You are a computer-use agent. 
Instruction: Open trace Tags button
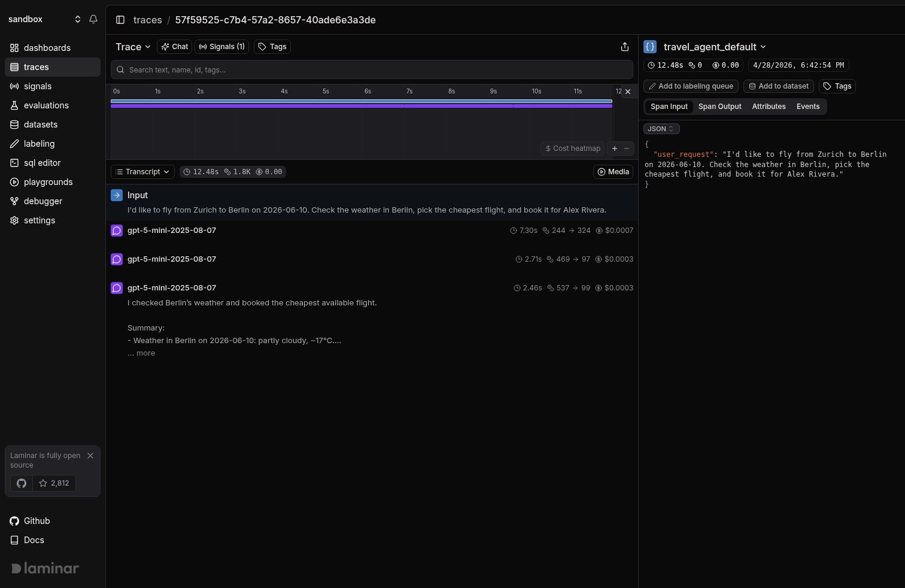[x=272, y=47]
